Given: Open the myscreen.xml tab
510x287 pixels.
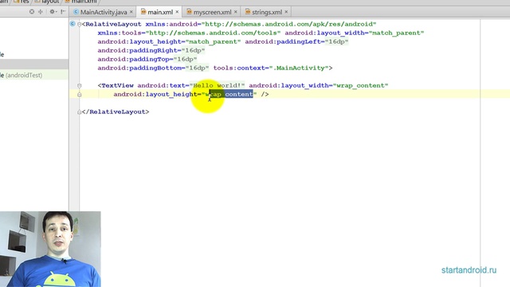Looking at the screenshot, I should coord(212,12).
